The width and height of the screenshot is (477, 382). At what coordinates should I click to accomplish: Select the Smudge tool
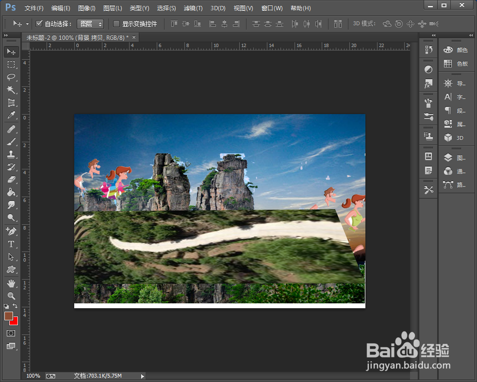(x=11, y=204)
